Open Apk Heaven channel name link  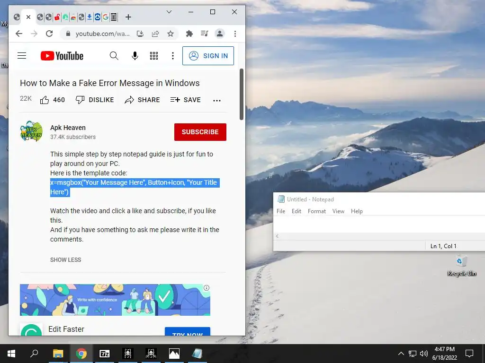(x=68, y=128)
